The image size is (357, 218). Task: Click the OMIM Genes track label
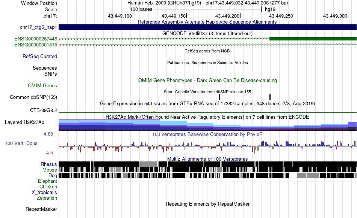(42, 85)
